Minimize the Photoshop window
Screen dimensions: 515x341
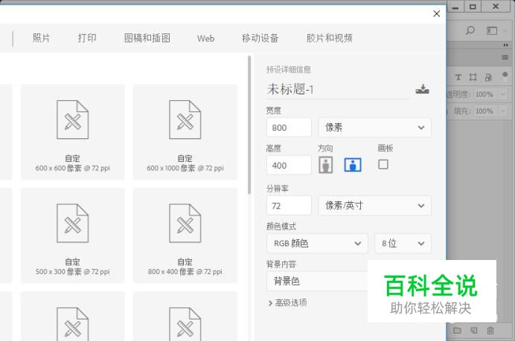pos(455,7)
